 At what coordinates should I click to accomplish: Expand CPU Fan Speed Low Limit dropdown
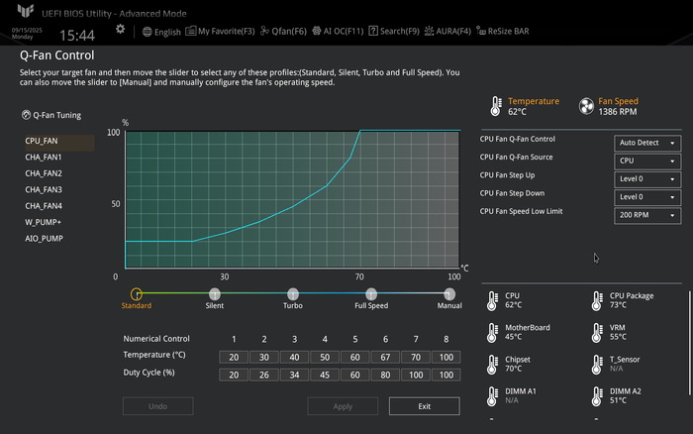click(647, 215)
